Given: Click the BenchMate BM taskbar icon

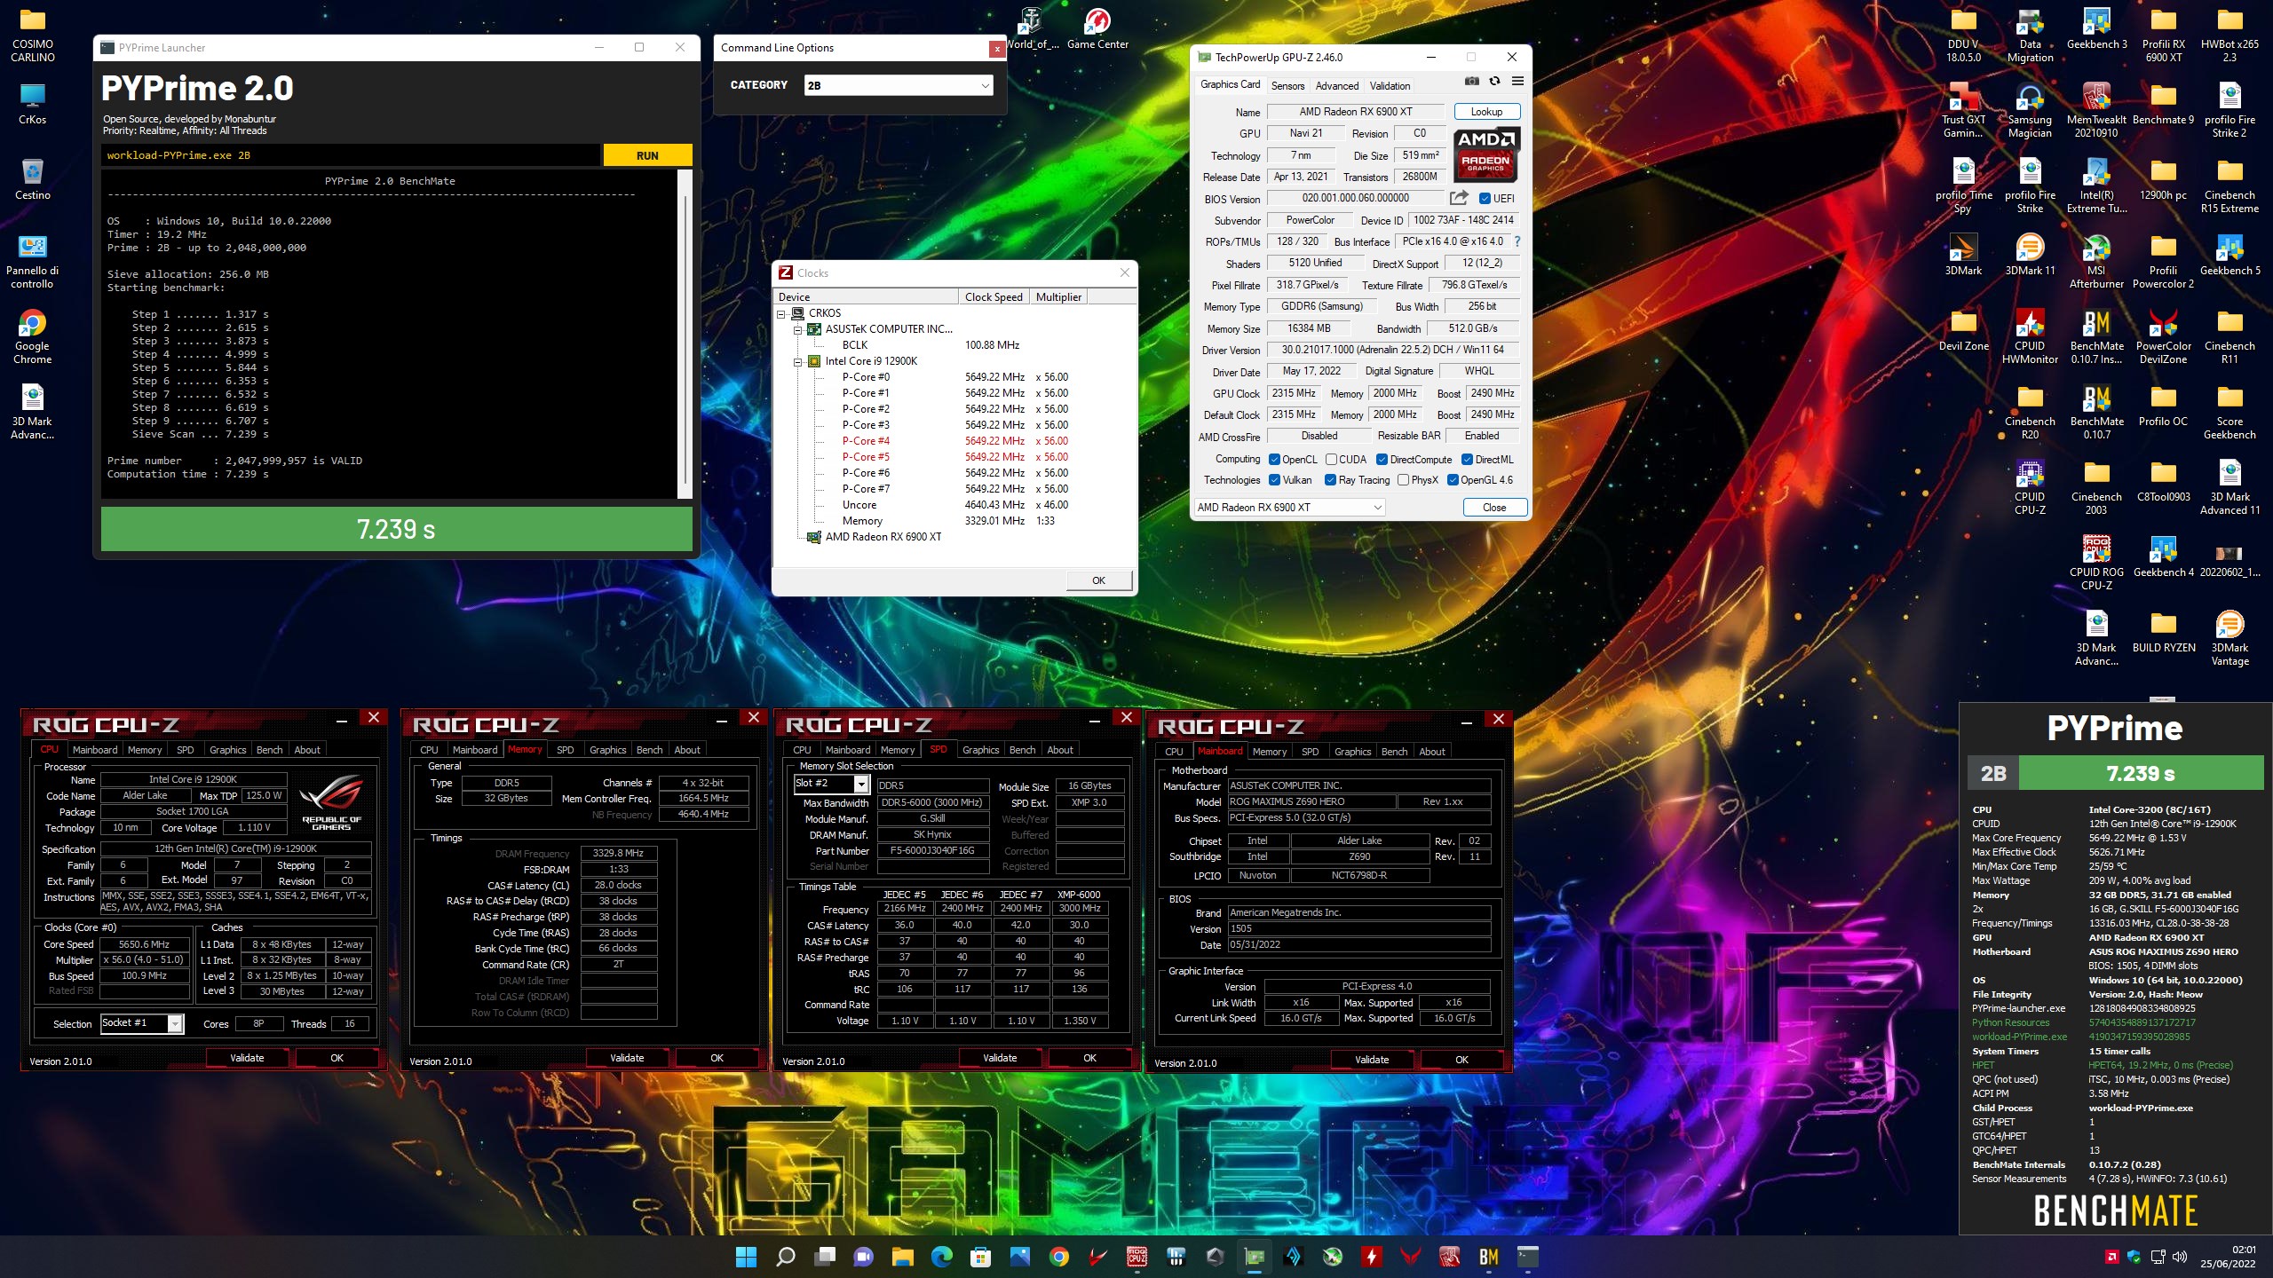Looking at the screenshot, I should [1488, 1257].
